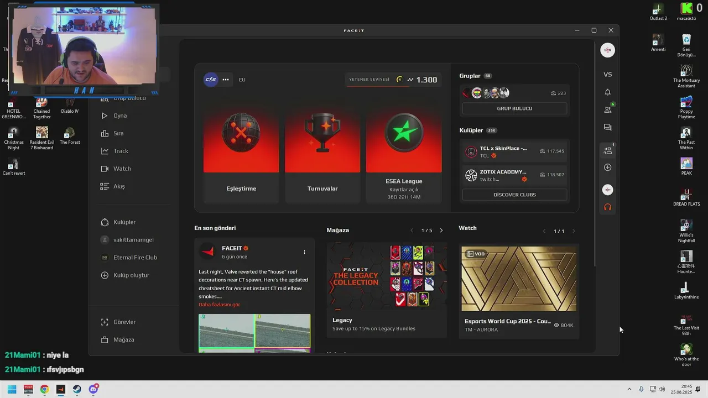Open Discord from the taskbar

(93, 389)
